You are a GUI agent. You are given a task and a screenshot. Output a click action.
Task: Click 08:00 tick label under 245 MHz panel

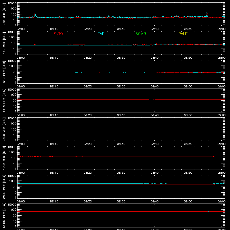(x=21, y=29)
